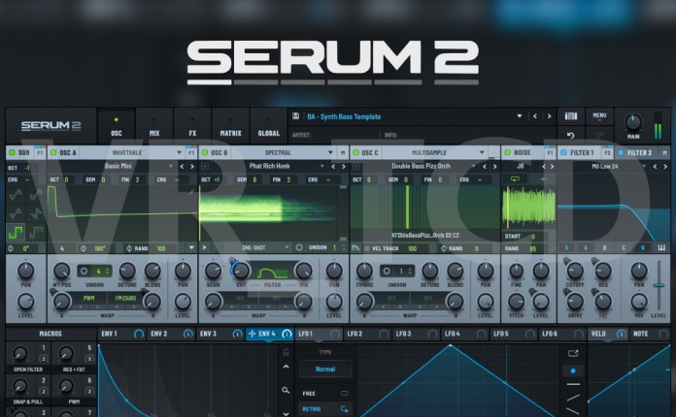Toggle OSC A power button
The width and height of the screenshot is (676, 417).
[53, 152]
